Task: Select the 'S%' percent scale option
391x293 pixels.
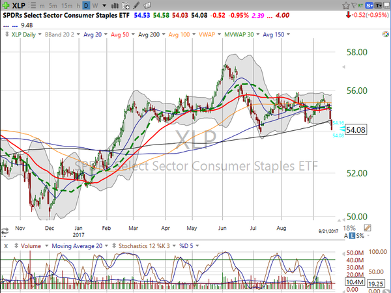Action: coord(360,236)
